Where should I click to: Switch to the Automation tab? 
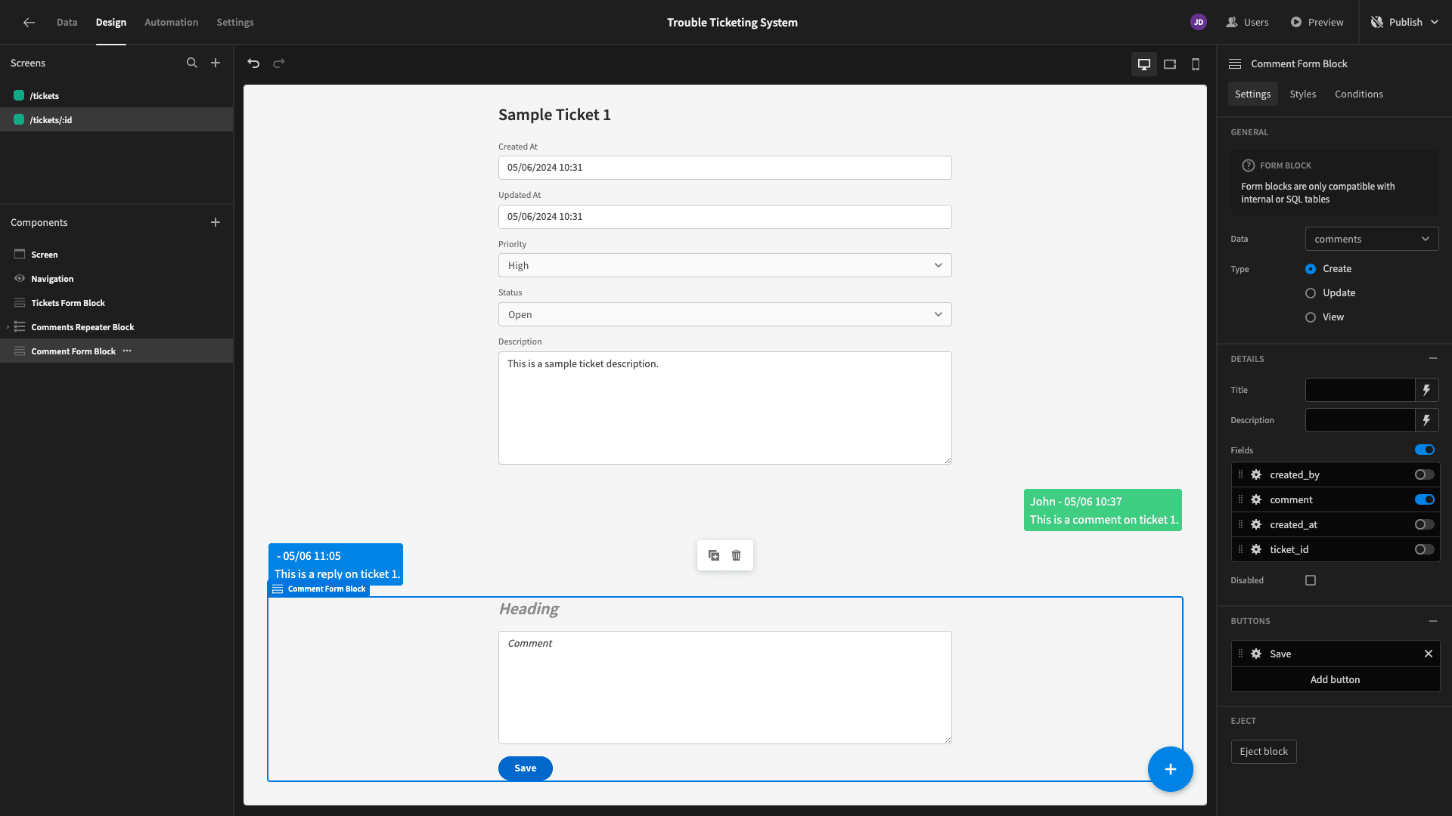[172, 23]
